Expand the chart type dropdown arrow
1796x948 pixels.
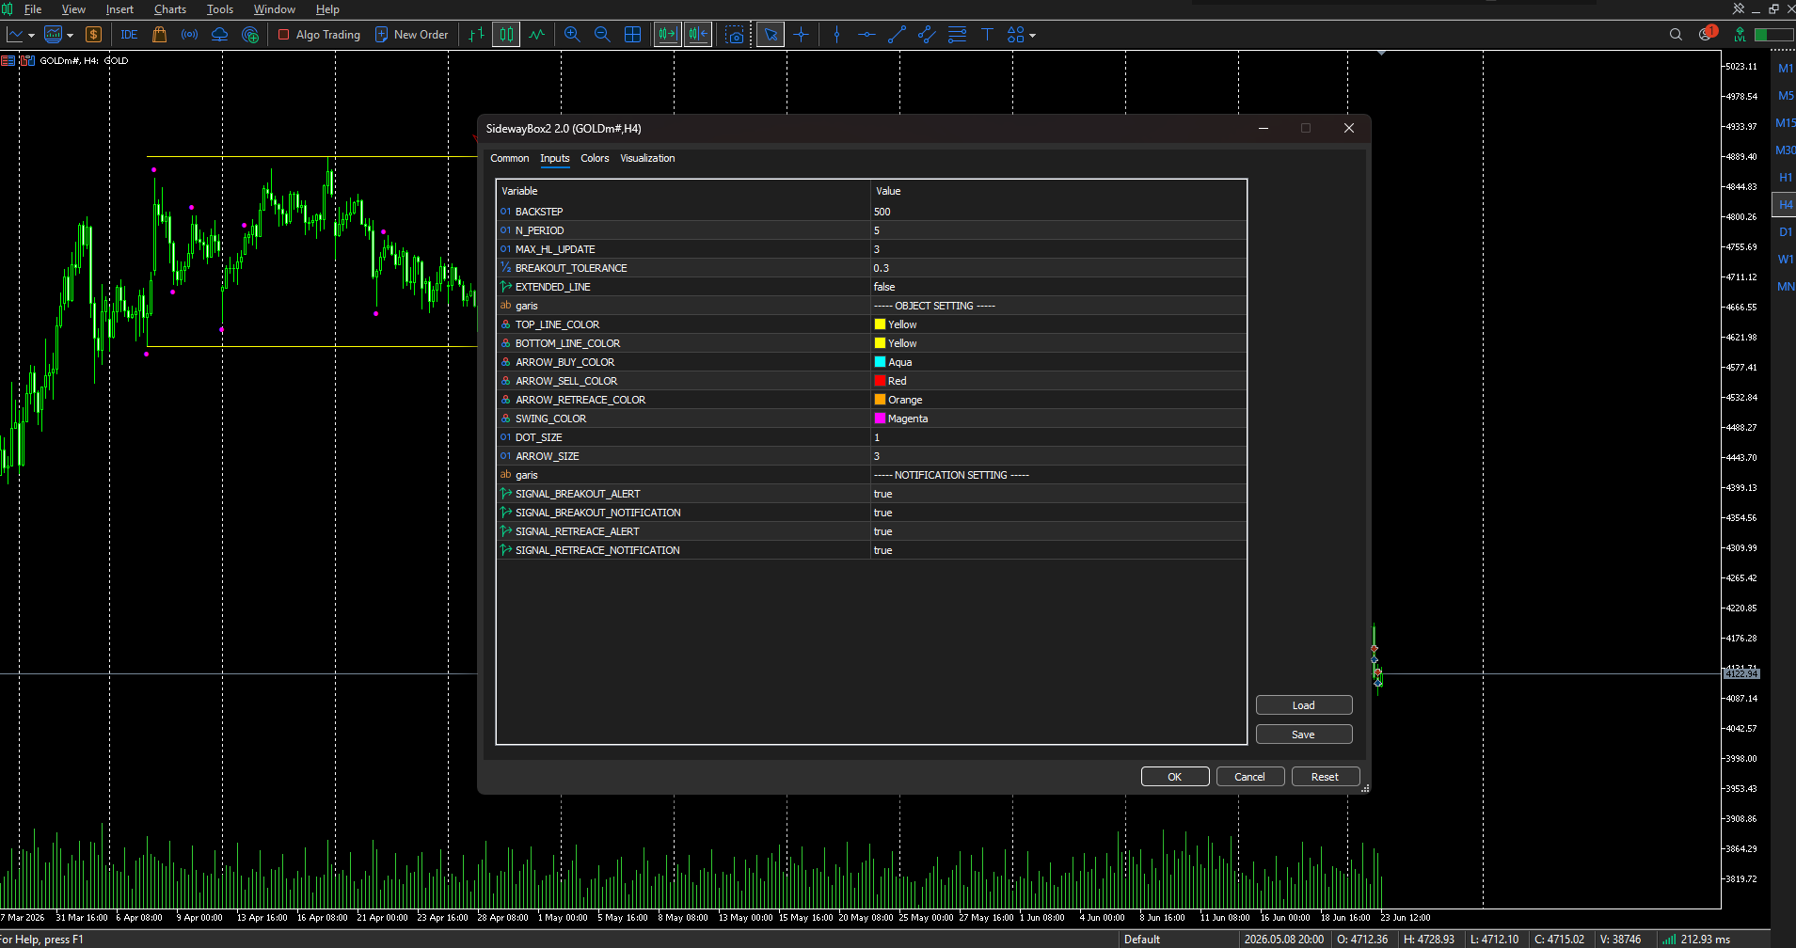tap(32, 36)
